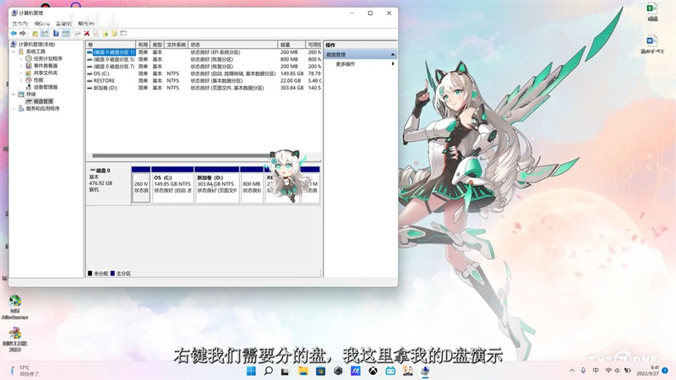Select 计算机管理(本地) root node
The width and height of the screenshot is (676, 380).
(36, 45)
